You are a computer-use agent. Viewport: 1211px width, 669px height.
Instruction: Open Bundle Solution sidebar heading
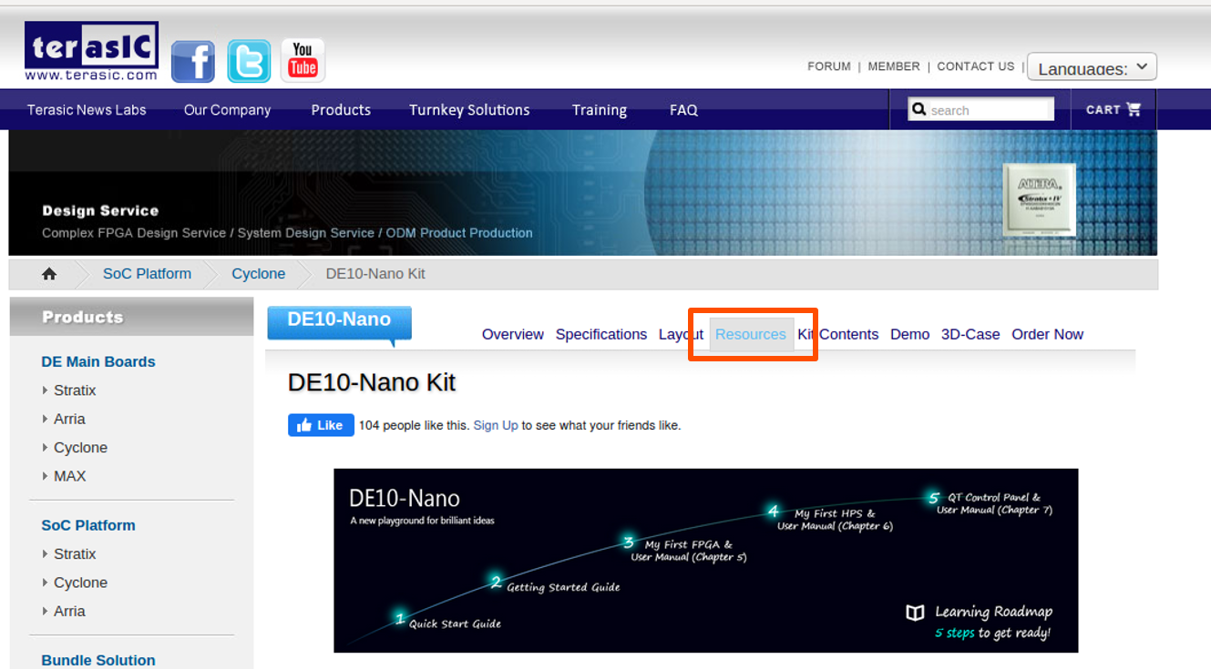pos(98,660)
